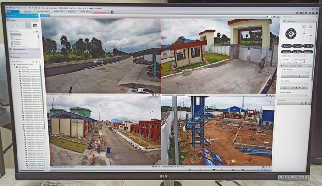Click the Search Devices input field
The image size is (322, 186).
click(x=21, y=61)
